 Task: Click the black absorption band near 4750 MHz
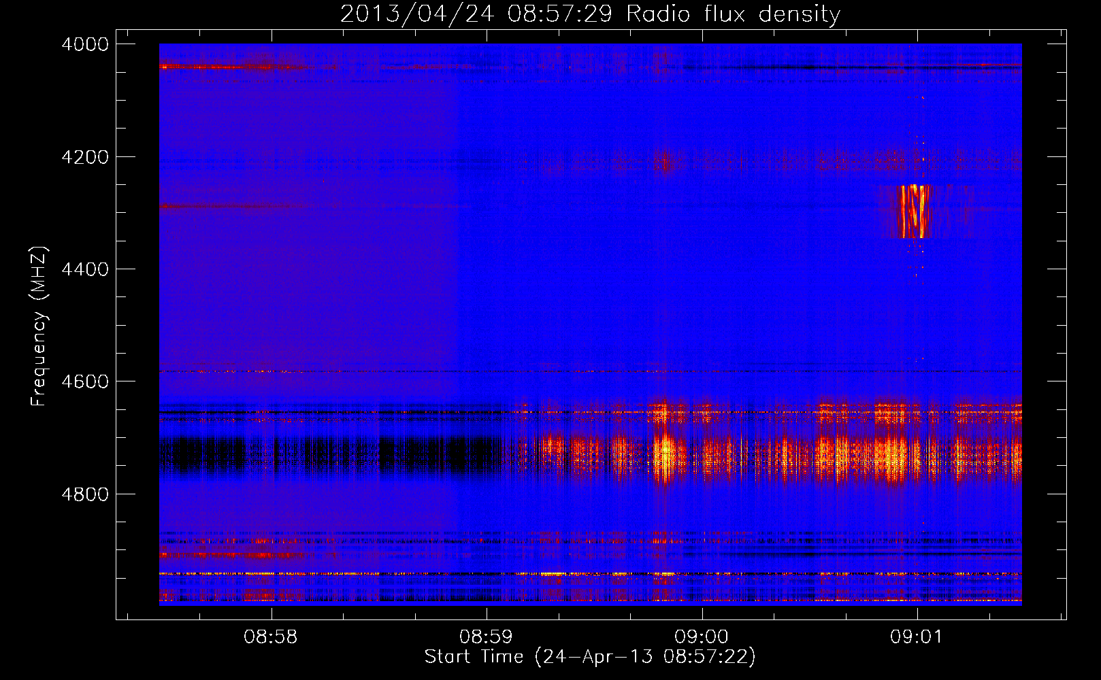tap(330, 456)
